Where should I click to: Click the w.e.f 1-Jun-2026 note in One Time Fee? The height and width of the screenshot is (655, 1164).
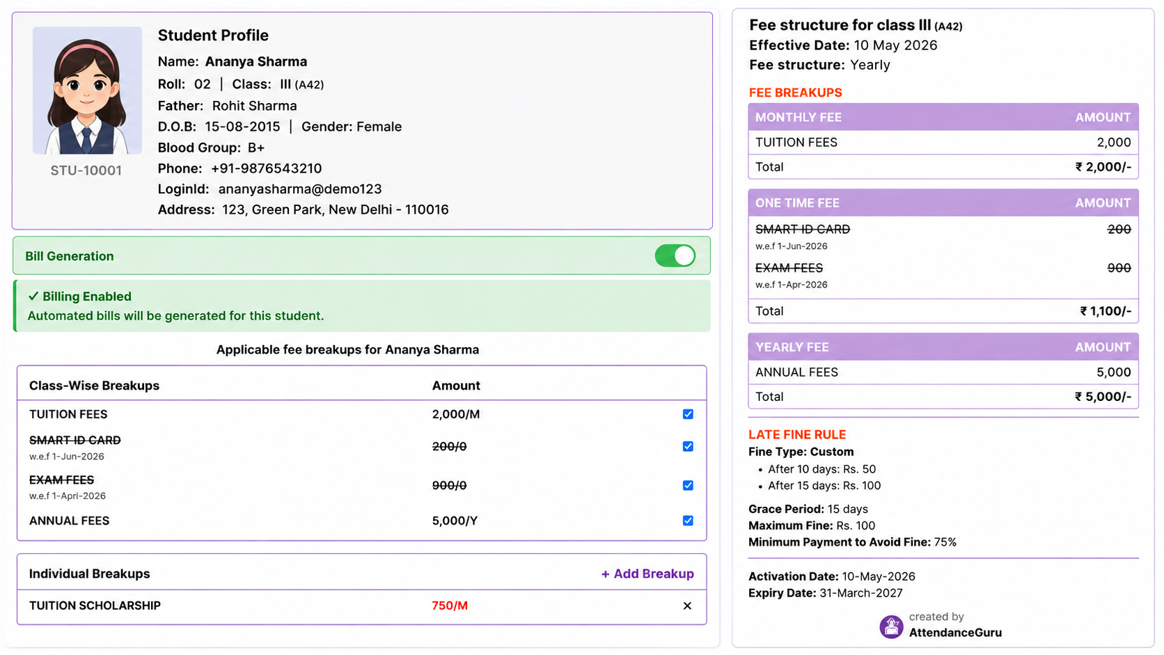pos(792,246)
